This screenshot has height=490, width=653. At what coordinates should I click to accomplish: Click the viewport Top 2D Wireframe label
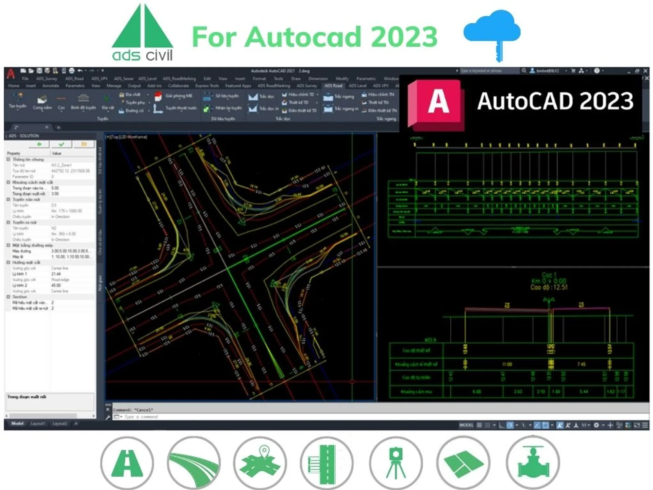point(127,137)
